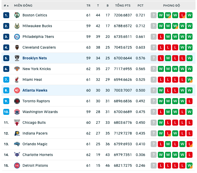Click the Boston Celtics upcoming match question mark

point(154,15)
